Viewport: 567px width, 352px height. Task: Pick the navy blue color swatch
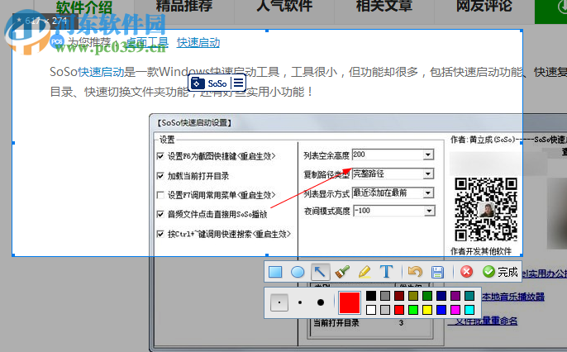[x=441, y=296]
